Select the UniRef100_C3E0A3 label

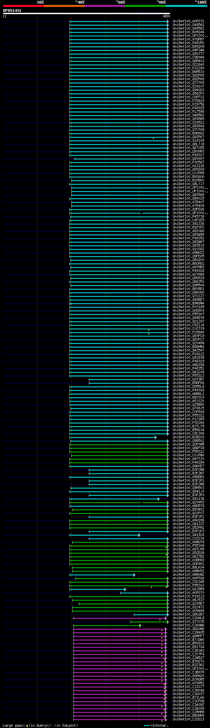tap(188, 651)
